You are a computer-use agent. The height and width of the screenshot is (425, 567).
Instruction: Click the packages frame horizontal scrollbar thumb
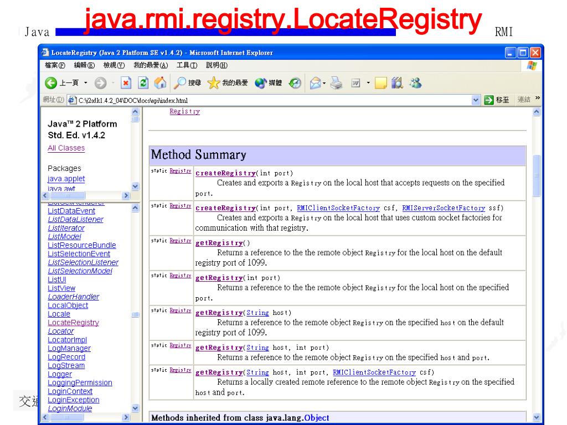click(68, 195)
